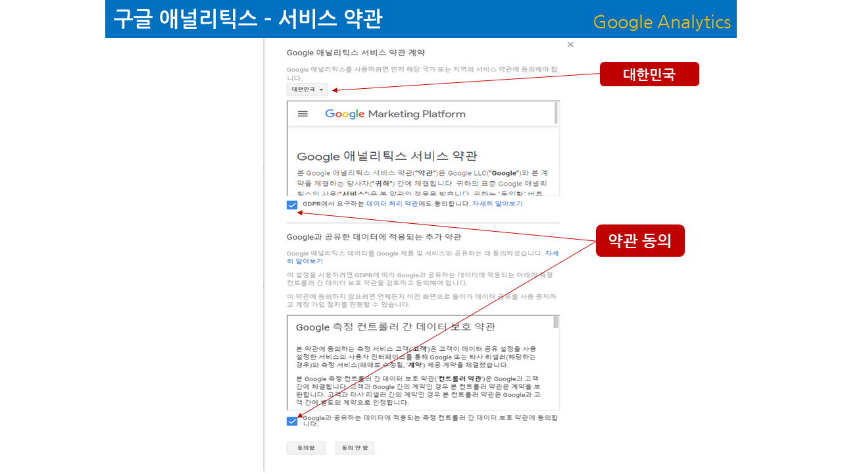Open the hamburger menu beside Google Marketing Platform
The image size is (842, 474).
coord(303,114)
